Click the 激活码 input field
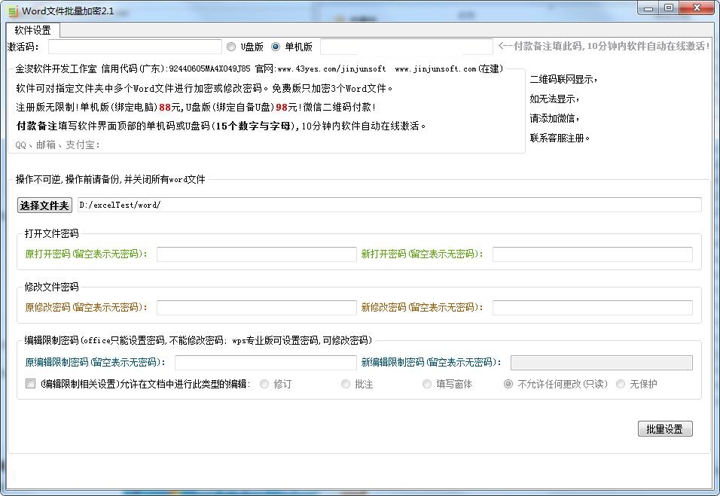Screen dimensions: 720x496 pyautogui.click(x=135, y=47)
